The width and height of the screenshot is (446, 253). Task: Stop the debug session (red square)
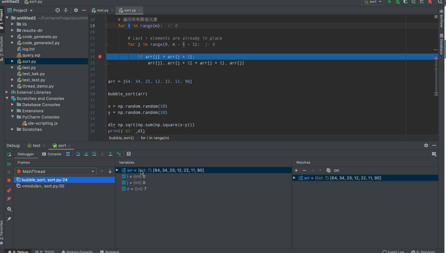pyautogui.click(x=9, y=180)
